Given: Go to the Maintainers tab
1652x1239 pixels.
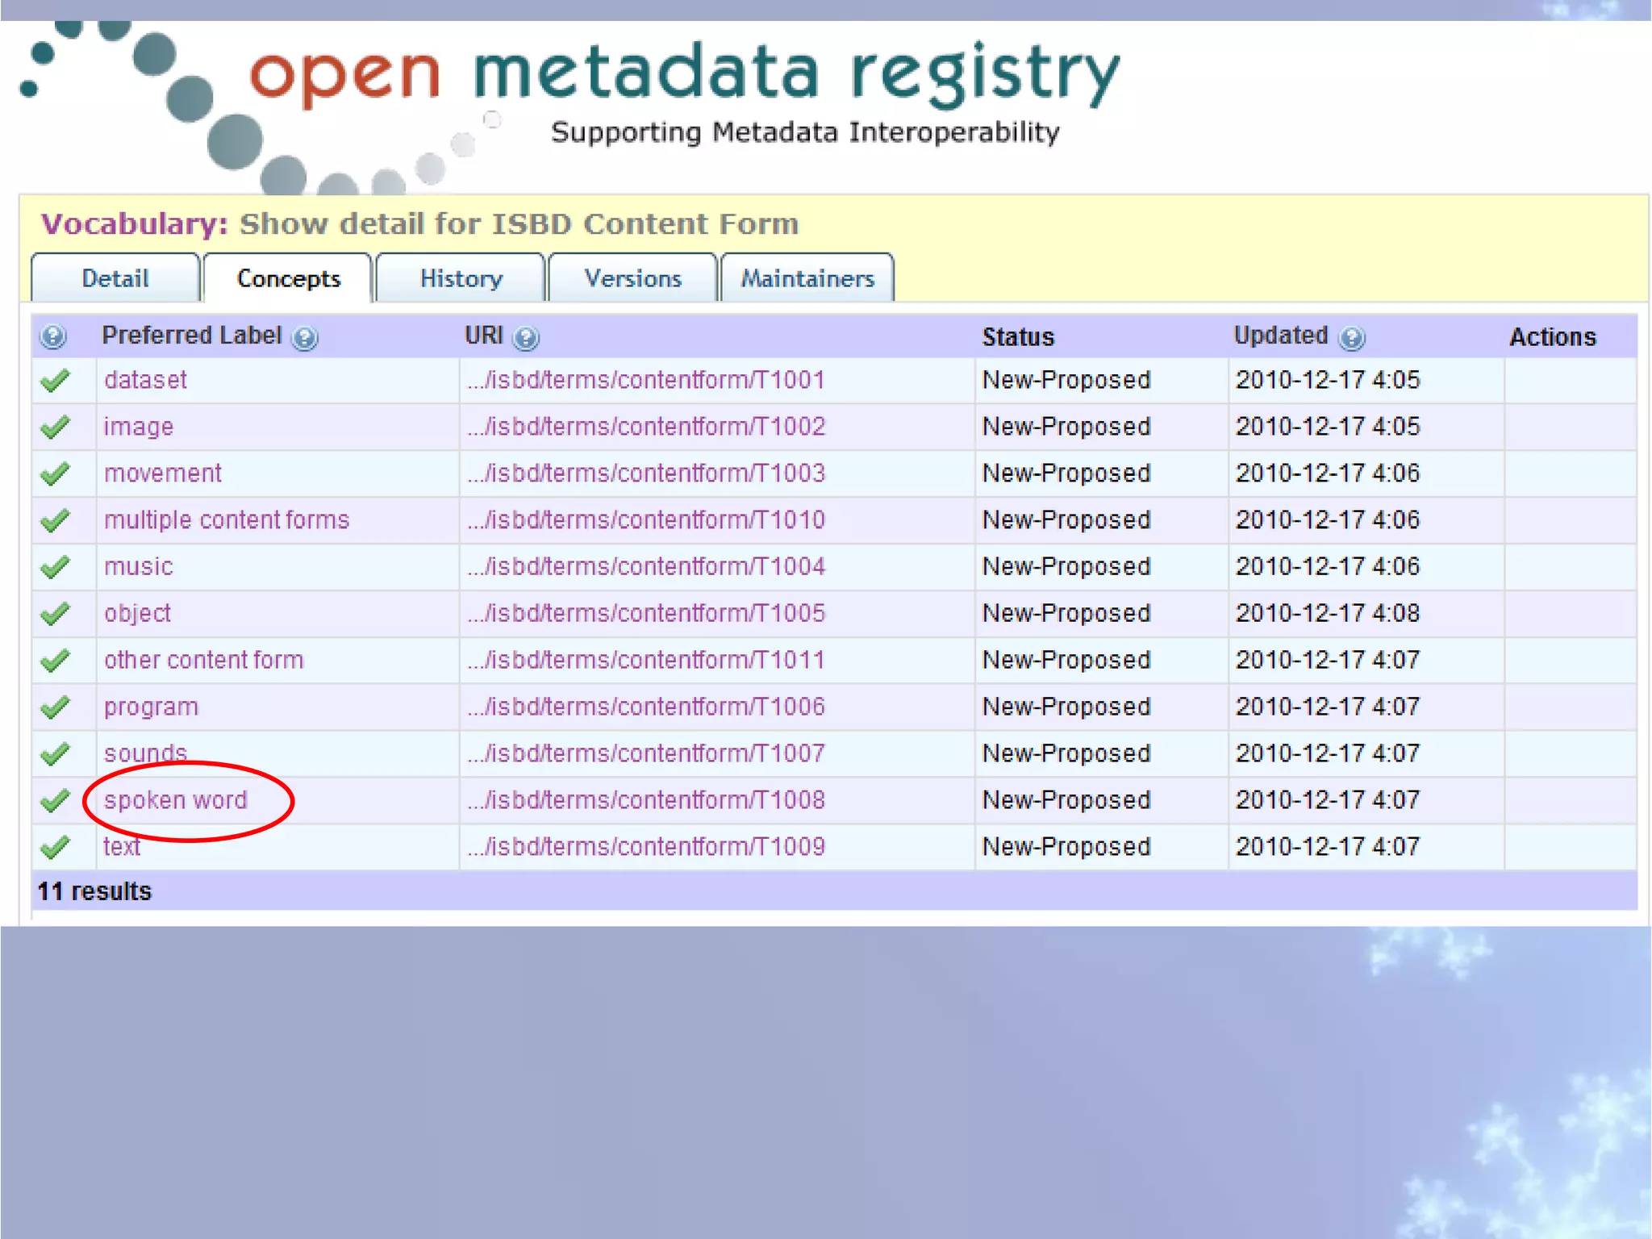Looking at the screenshot, I should pos(807,279).
